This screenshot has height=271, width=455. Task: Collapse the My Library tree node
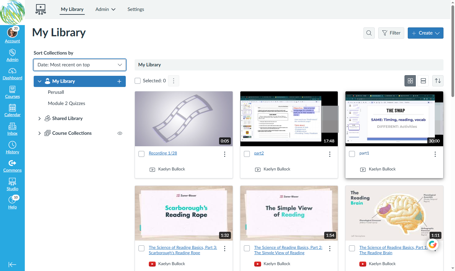click(x=40, y=81)
